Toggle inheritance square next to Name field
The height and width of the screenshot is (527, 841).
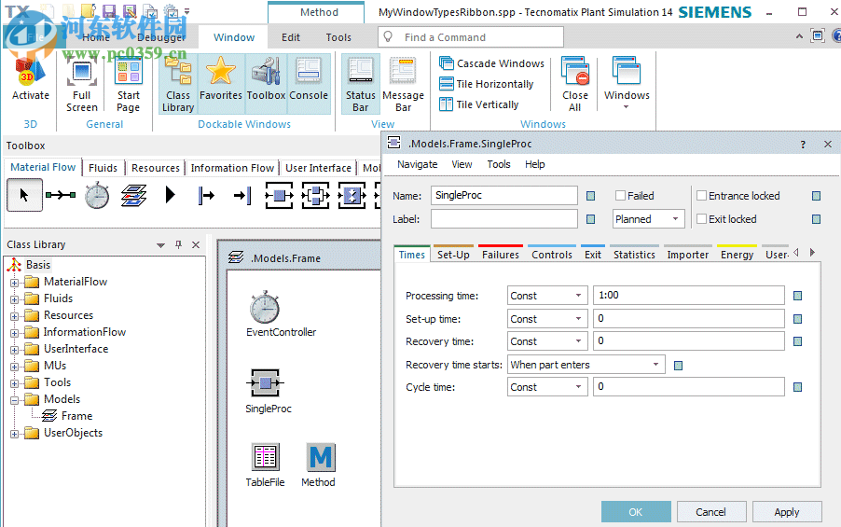coord(590,196)
